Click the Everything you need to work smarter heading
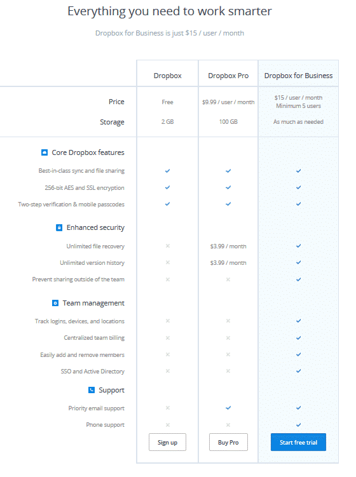This screenshot has width=356, height=477. (169, 11)
